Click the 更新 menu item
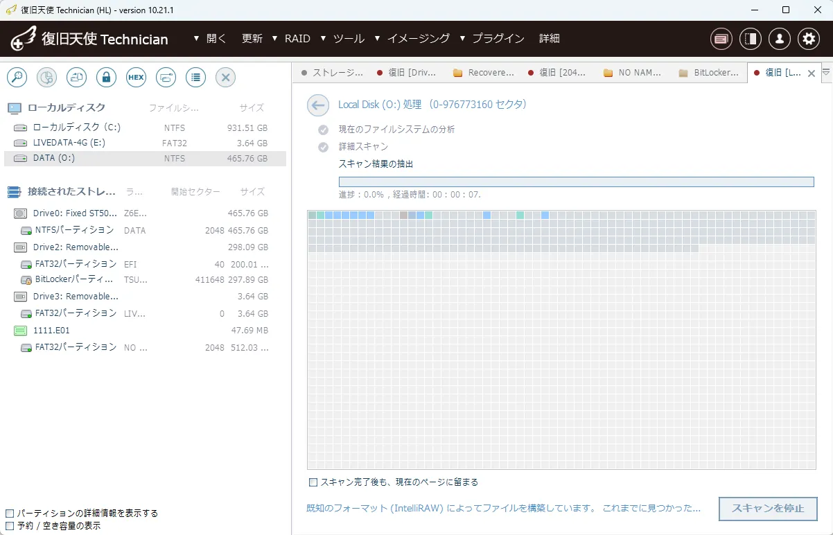Viewport: 833px width, 535px height. [252, 39]
